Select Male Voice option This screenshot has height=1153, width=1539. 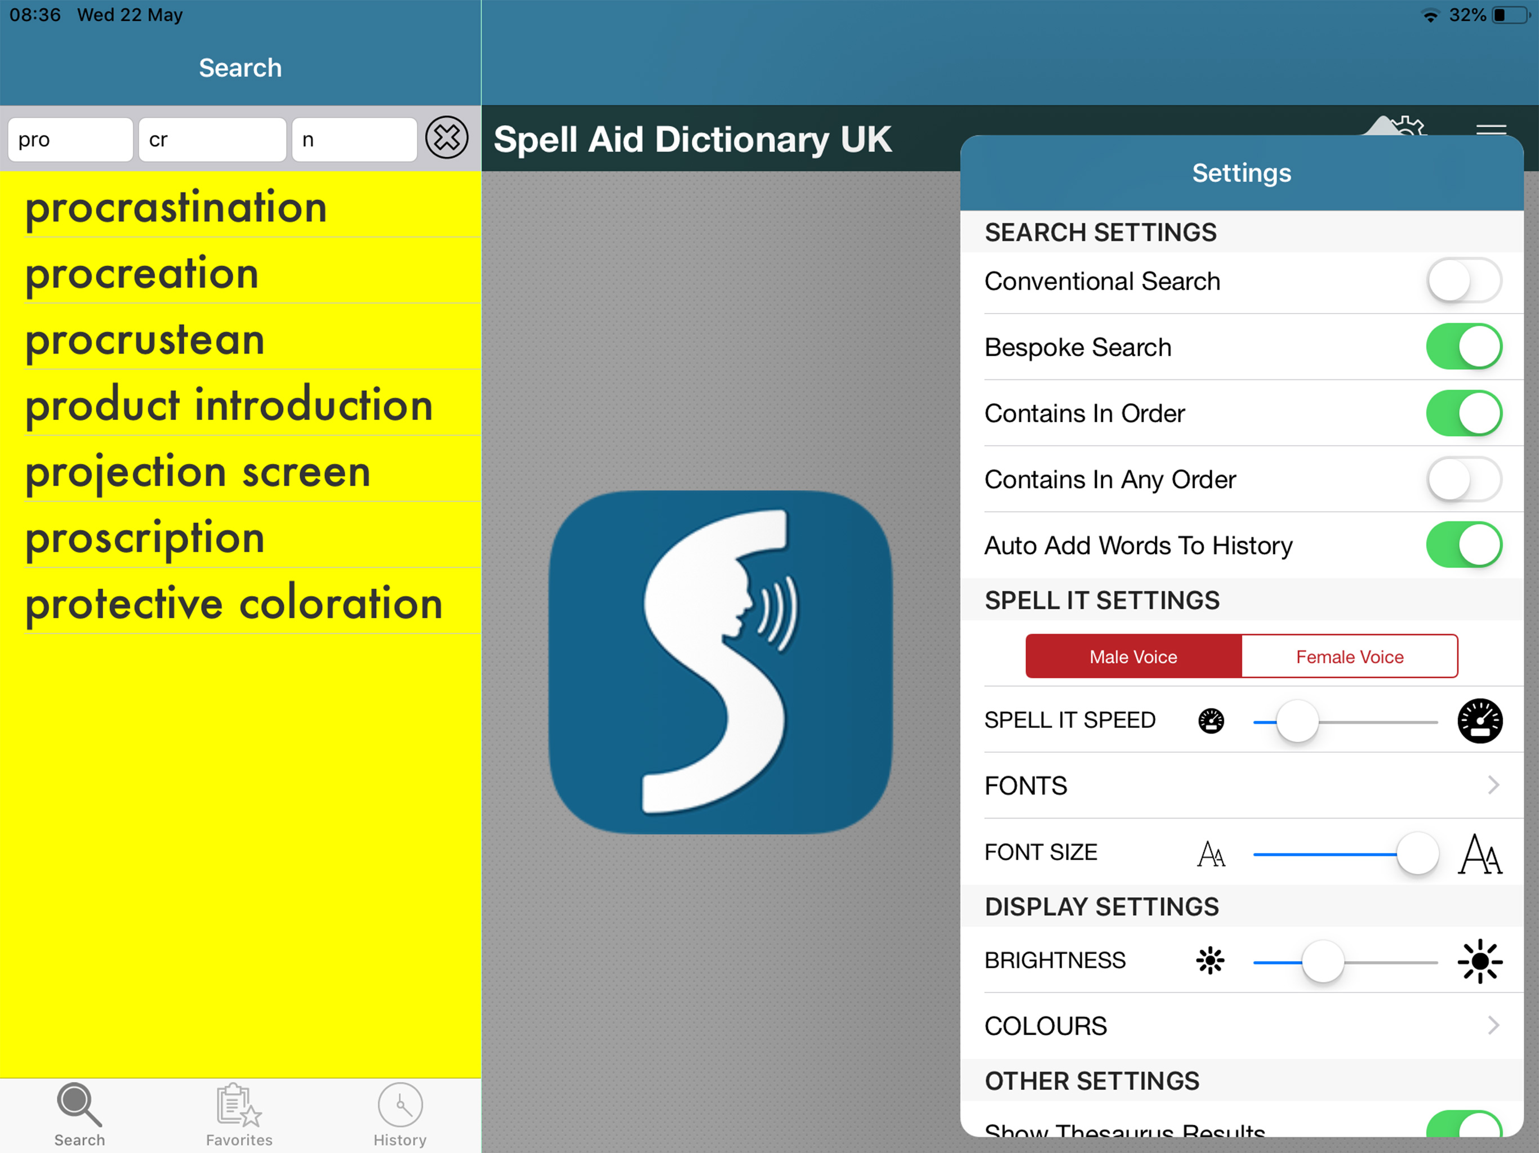(x=1133, y=656)
